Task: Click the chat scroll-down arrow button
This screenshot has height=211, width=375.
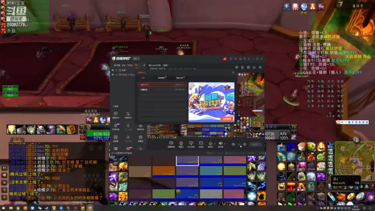Action: click(x=4, y=190)
